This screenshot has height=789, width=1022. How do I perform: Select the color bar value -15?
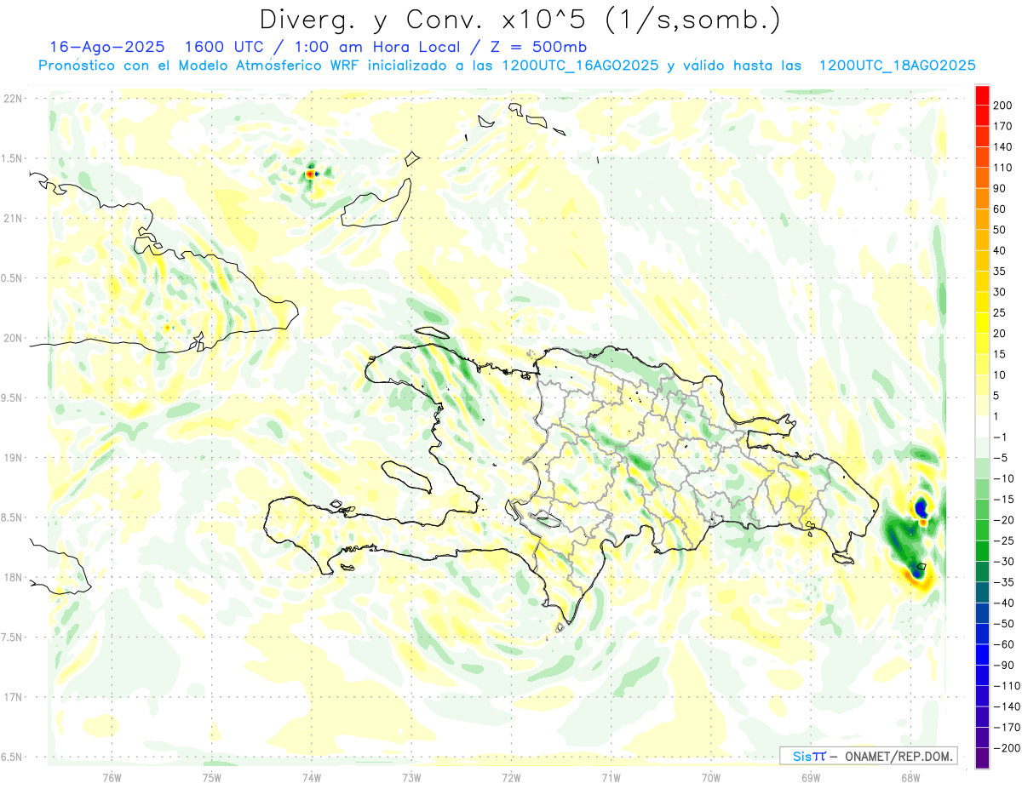(x=1005, y=499)
